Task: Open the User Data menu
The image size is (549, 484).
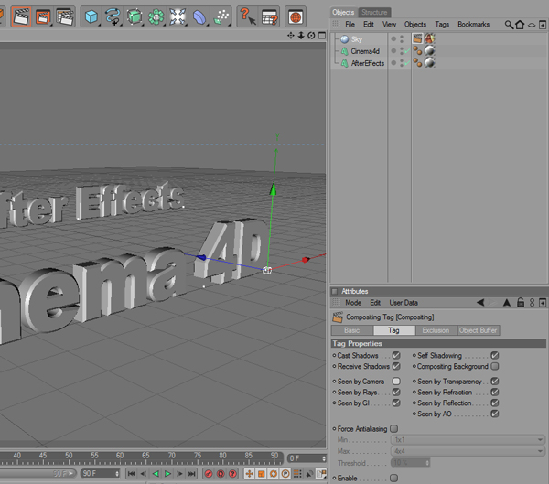Action: (404, 303)
